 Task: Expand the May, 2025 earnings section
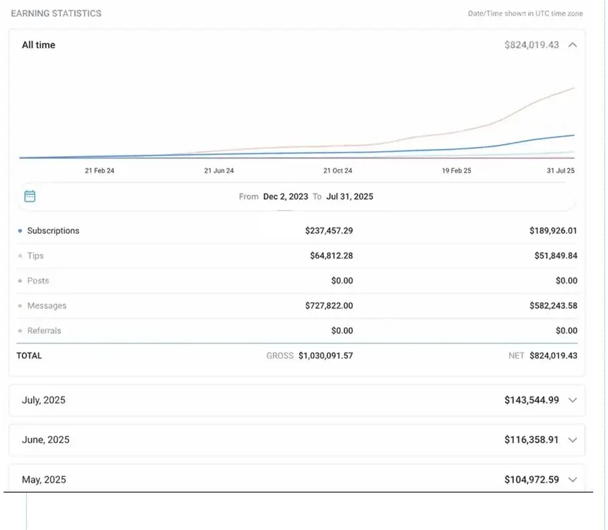click(573, 479)
